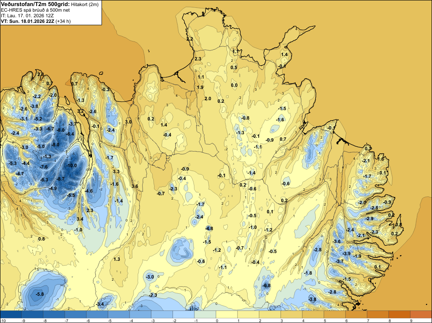The width and height of the screenshot is (432, 323).
Task: Click the 3.2 temperature value
Action: (80, 111)
